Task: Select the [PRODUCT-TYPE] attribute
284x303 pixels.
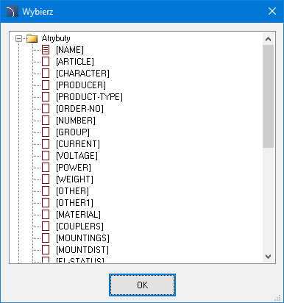Action: [x=89, y=97]
